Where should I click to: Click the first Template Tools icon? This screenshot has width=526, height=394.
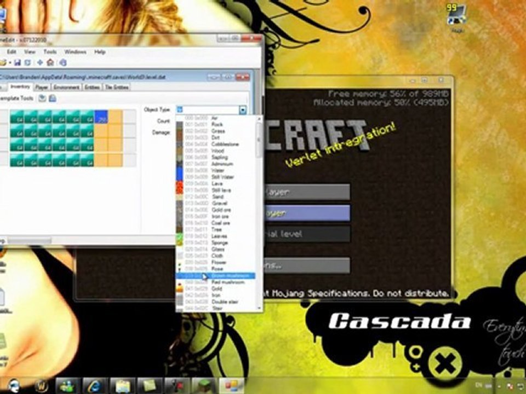[42, 98]
